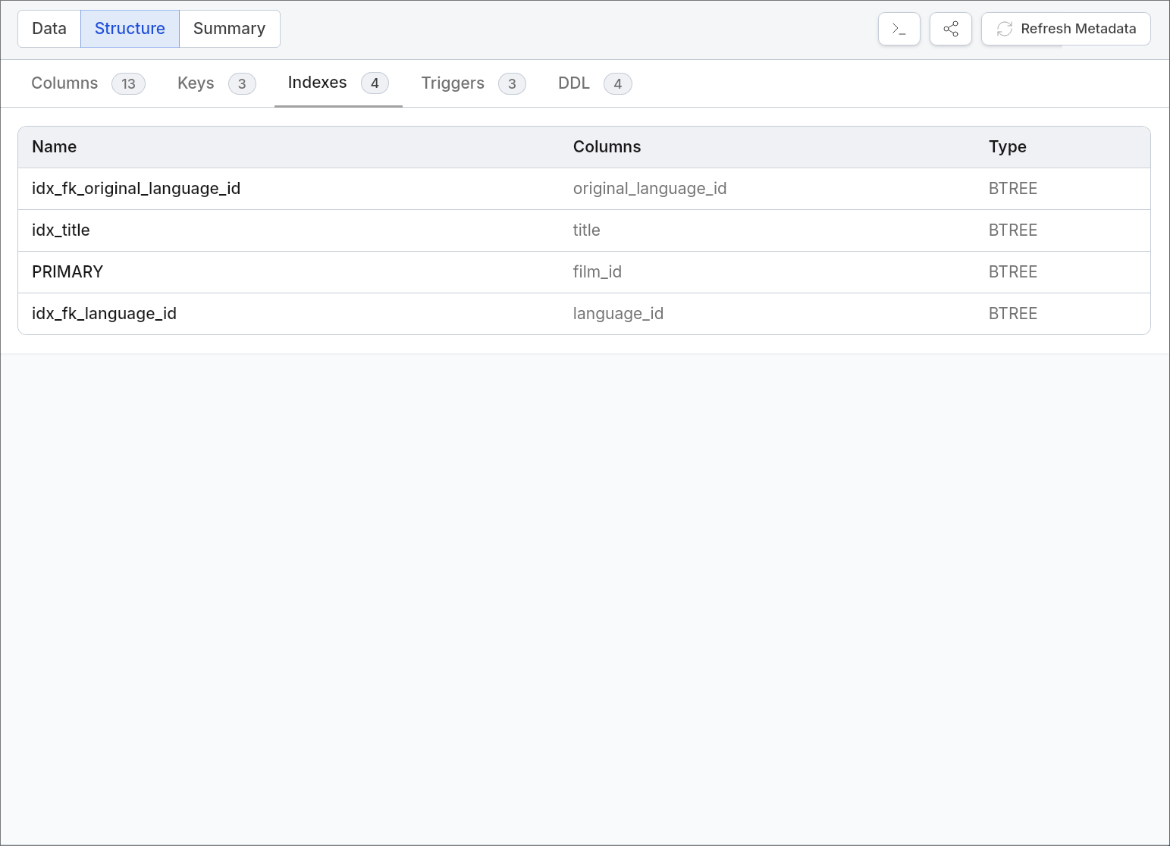Open the SQL console terminal icon

click(x=899, y=29)
